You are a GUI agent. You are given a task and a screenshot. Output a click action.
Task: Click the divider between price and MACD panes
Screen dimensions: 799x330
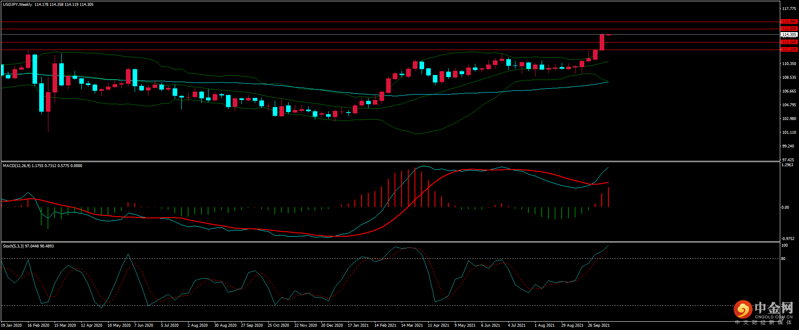(x=375, y=162)
